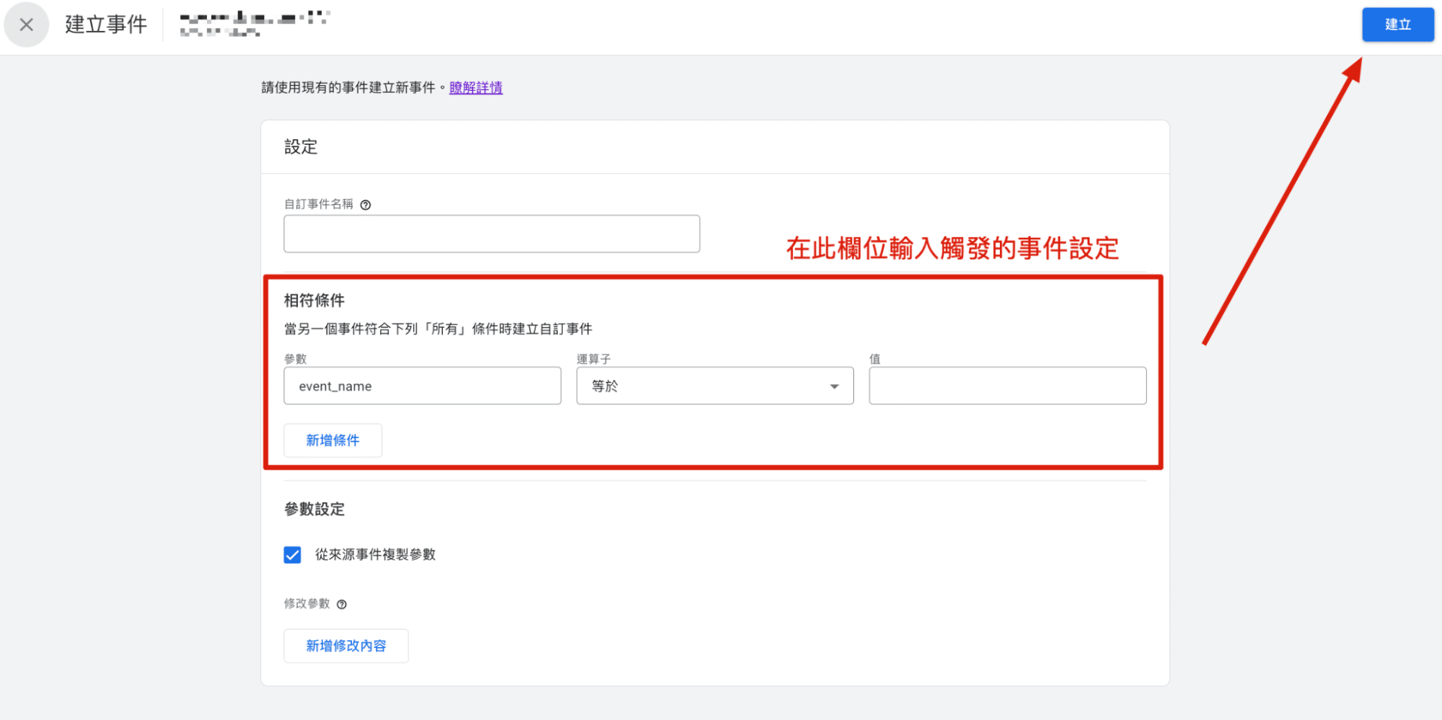
Task: Click the dropdown arrow of the 運算子 selector
Action: (x=834, y=386)
